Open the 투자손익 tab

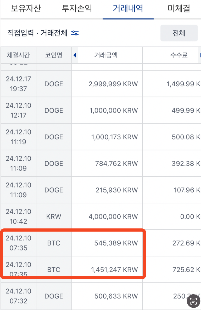pos(77,9)
